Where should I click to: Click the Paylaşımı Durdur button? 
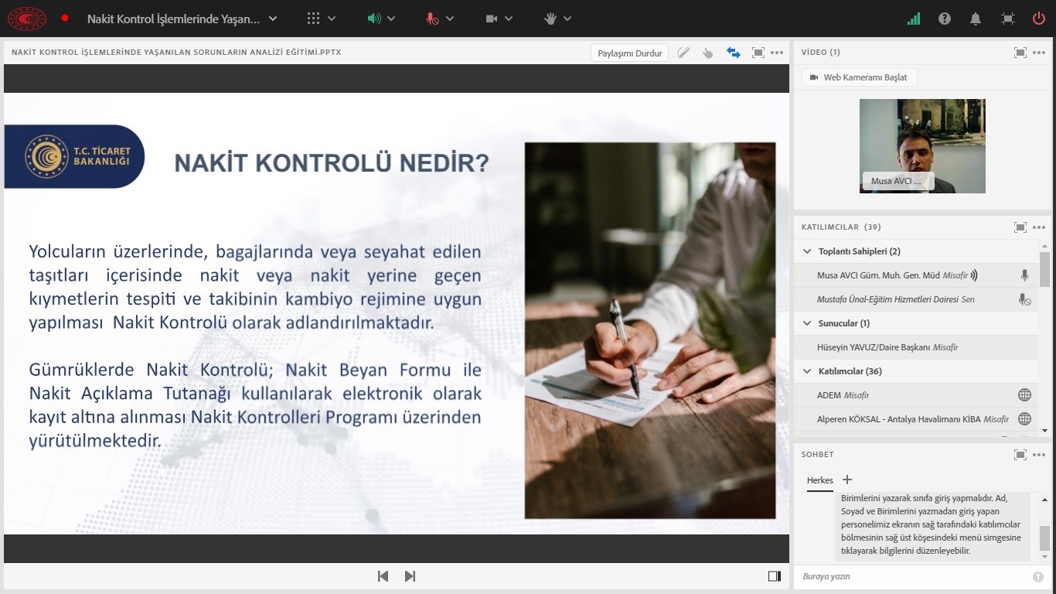tap(629, 53)
